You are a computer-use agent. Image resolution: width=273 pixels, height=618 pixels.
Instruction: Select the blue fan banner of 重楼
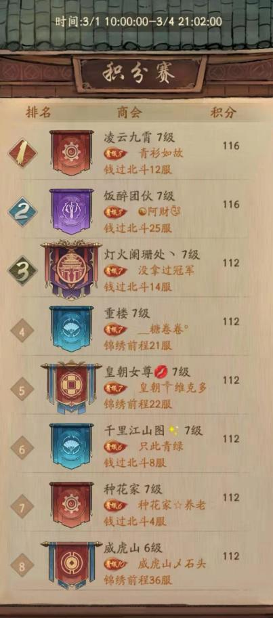pyautogui.click(x=71, y=329)
